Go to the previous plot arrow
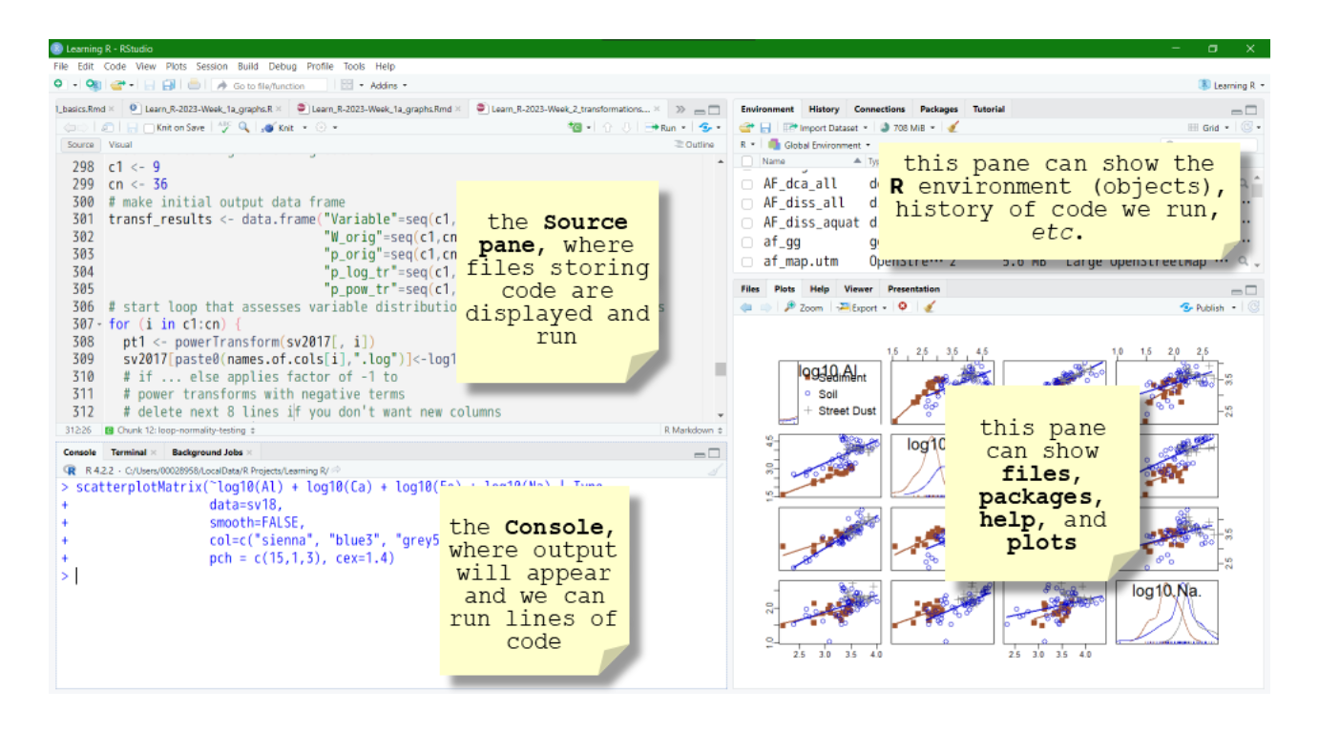Viewport: 1319px width, 733px height. tap(746, 307)
